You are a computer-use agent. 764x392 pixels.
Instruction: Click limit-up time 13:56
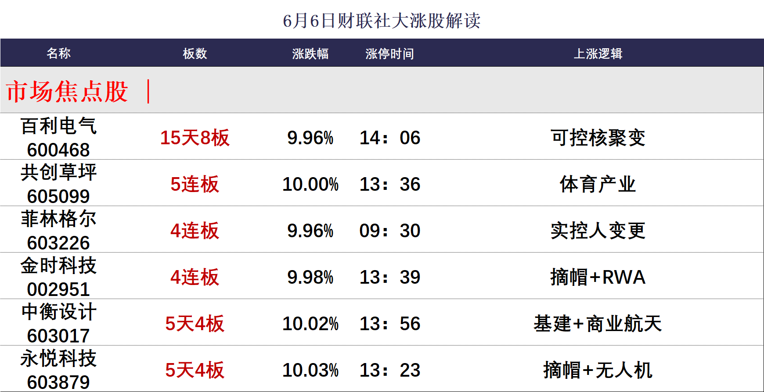(x=390, y=324)
